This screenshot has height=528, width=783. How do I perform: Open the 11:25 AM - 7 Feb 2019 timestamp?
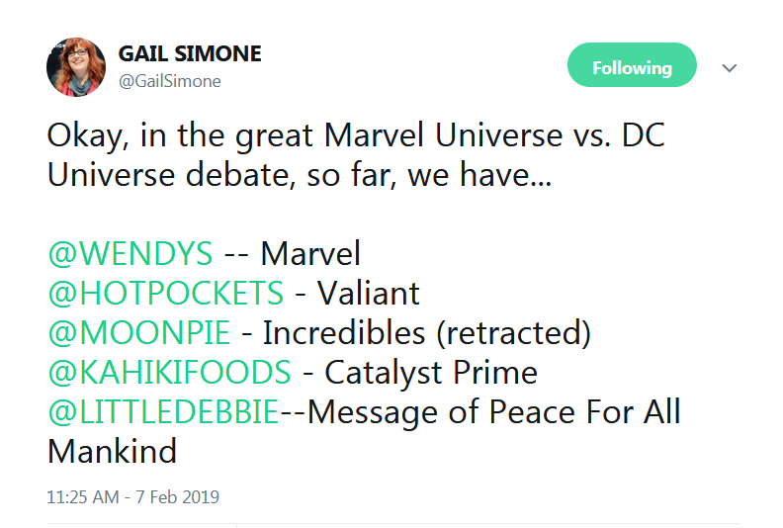pyautogui.click(x=132, y=497)
